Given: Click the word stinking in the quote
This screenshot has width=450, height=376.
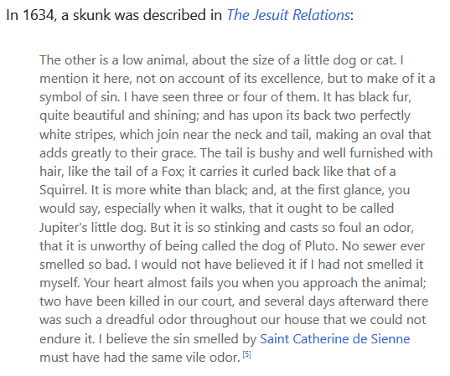Looking at the screenshot, I should 237,228.
